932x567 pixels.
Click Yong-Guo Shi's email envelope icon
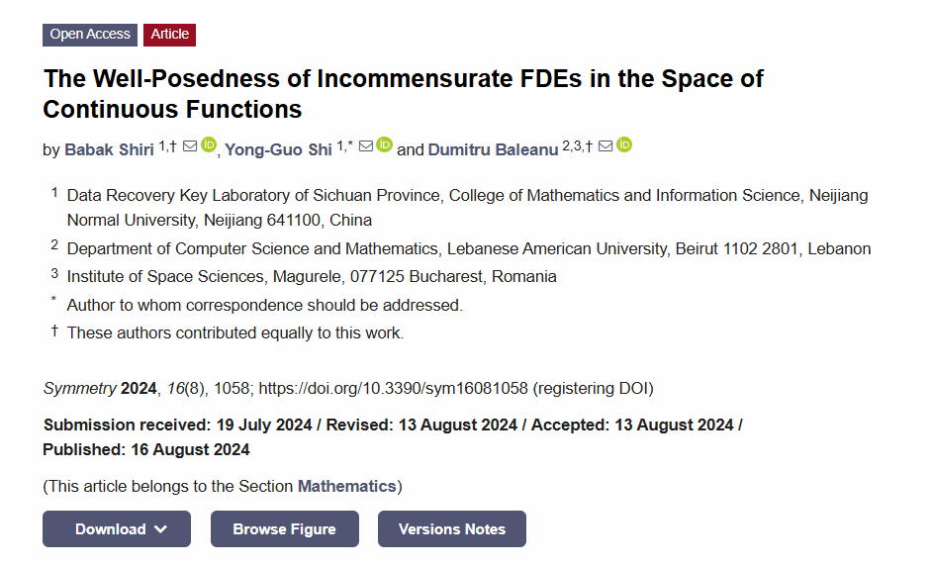(x=366, y=145)
